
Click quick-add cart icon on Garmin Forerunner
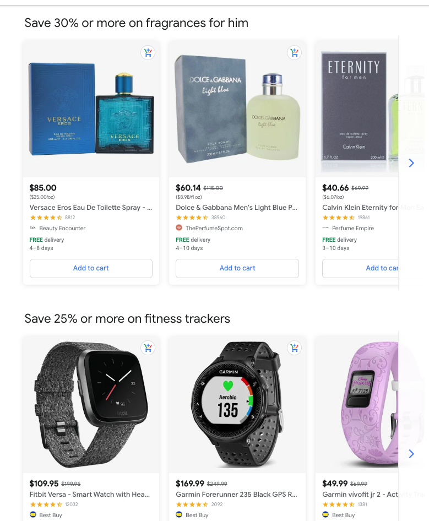[294, 348]
